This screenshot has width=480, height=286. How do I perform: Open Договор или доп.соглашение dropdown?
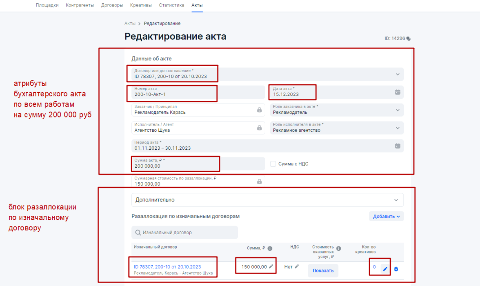(268, 74)
